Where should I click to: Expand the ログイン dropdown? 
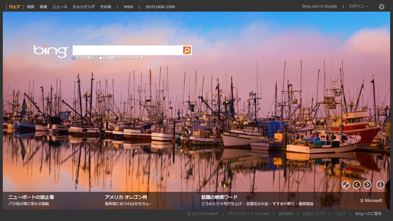click(358, 7)
